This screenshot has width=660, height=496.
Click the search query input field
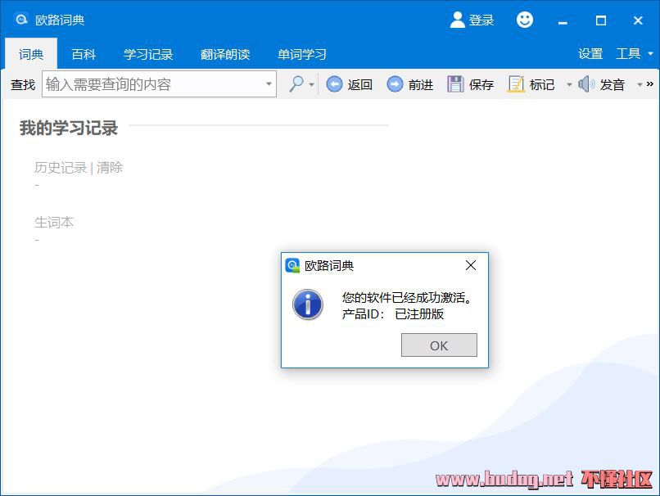point(152,84)
